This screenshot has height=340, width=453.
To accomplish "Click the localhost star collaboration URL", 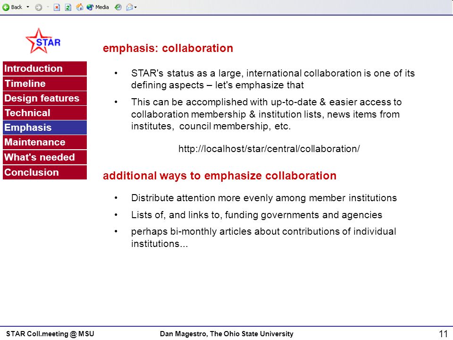I will click(x=269, y=149).
